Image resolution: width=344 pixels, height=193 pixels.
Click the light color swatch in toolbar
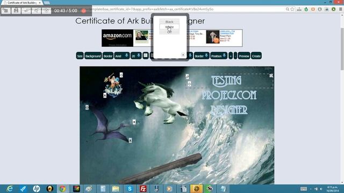tap(146, 55)
